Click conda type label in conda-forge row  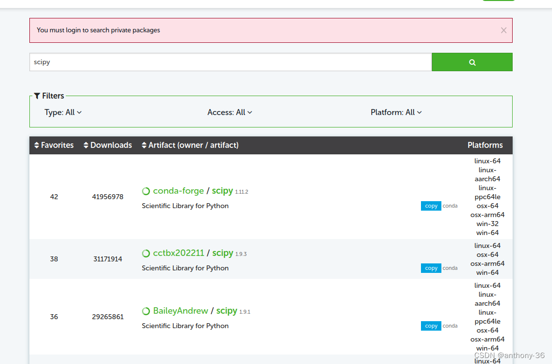[x=450, y=206]
